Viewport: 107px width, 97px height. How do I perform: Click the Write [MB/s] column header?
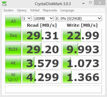82,25
